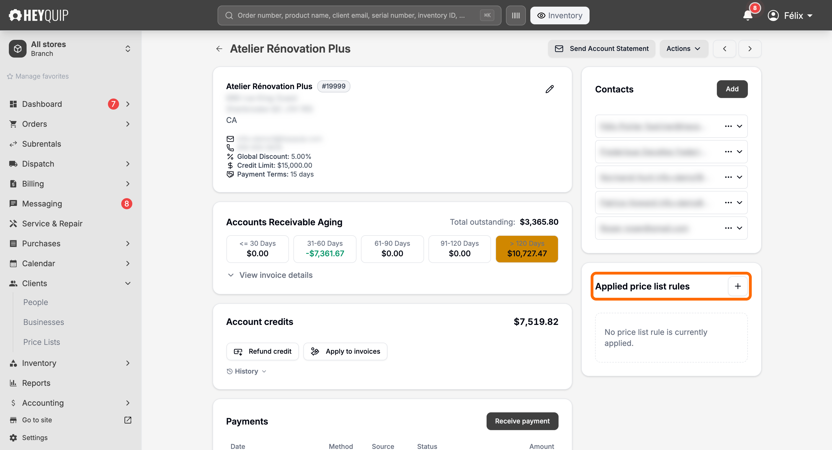Image resolution: width=832 pixels, height=450 pixels.
Task: Open the Actions dropdown
Action: (x=684, y=49)
